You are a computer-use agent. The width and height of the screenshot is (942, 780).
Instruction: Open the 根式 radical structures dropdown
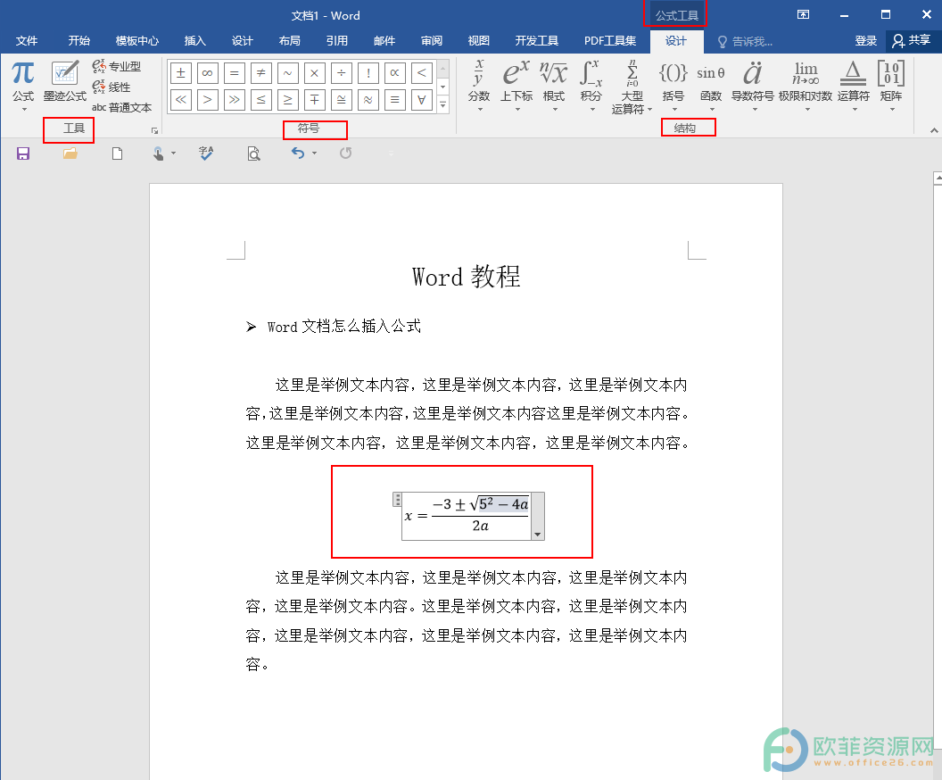pos(554,86)
